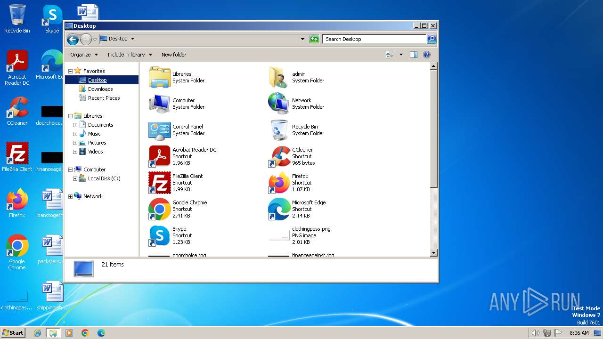Launch Google Chrome from taskbar

pyautogui.click(x=85, y=333)
